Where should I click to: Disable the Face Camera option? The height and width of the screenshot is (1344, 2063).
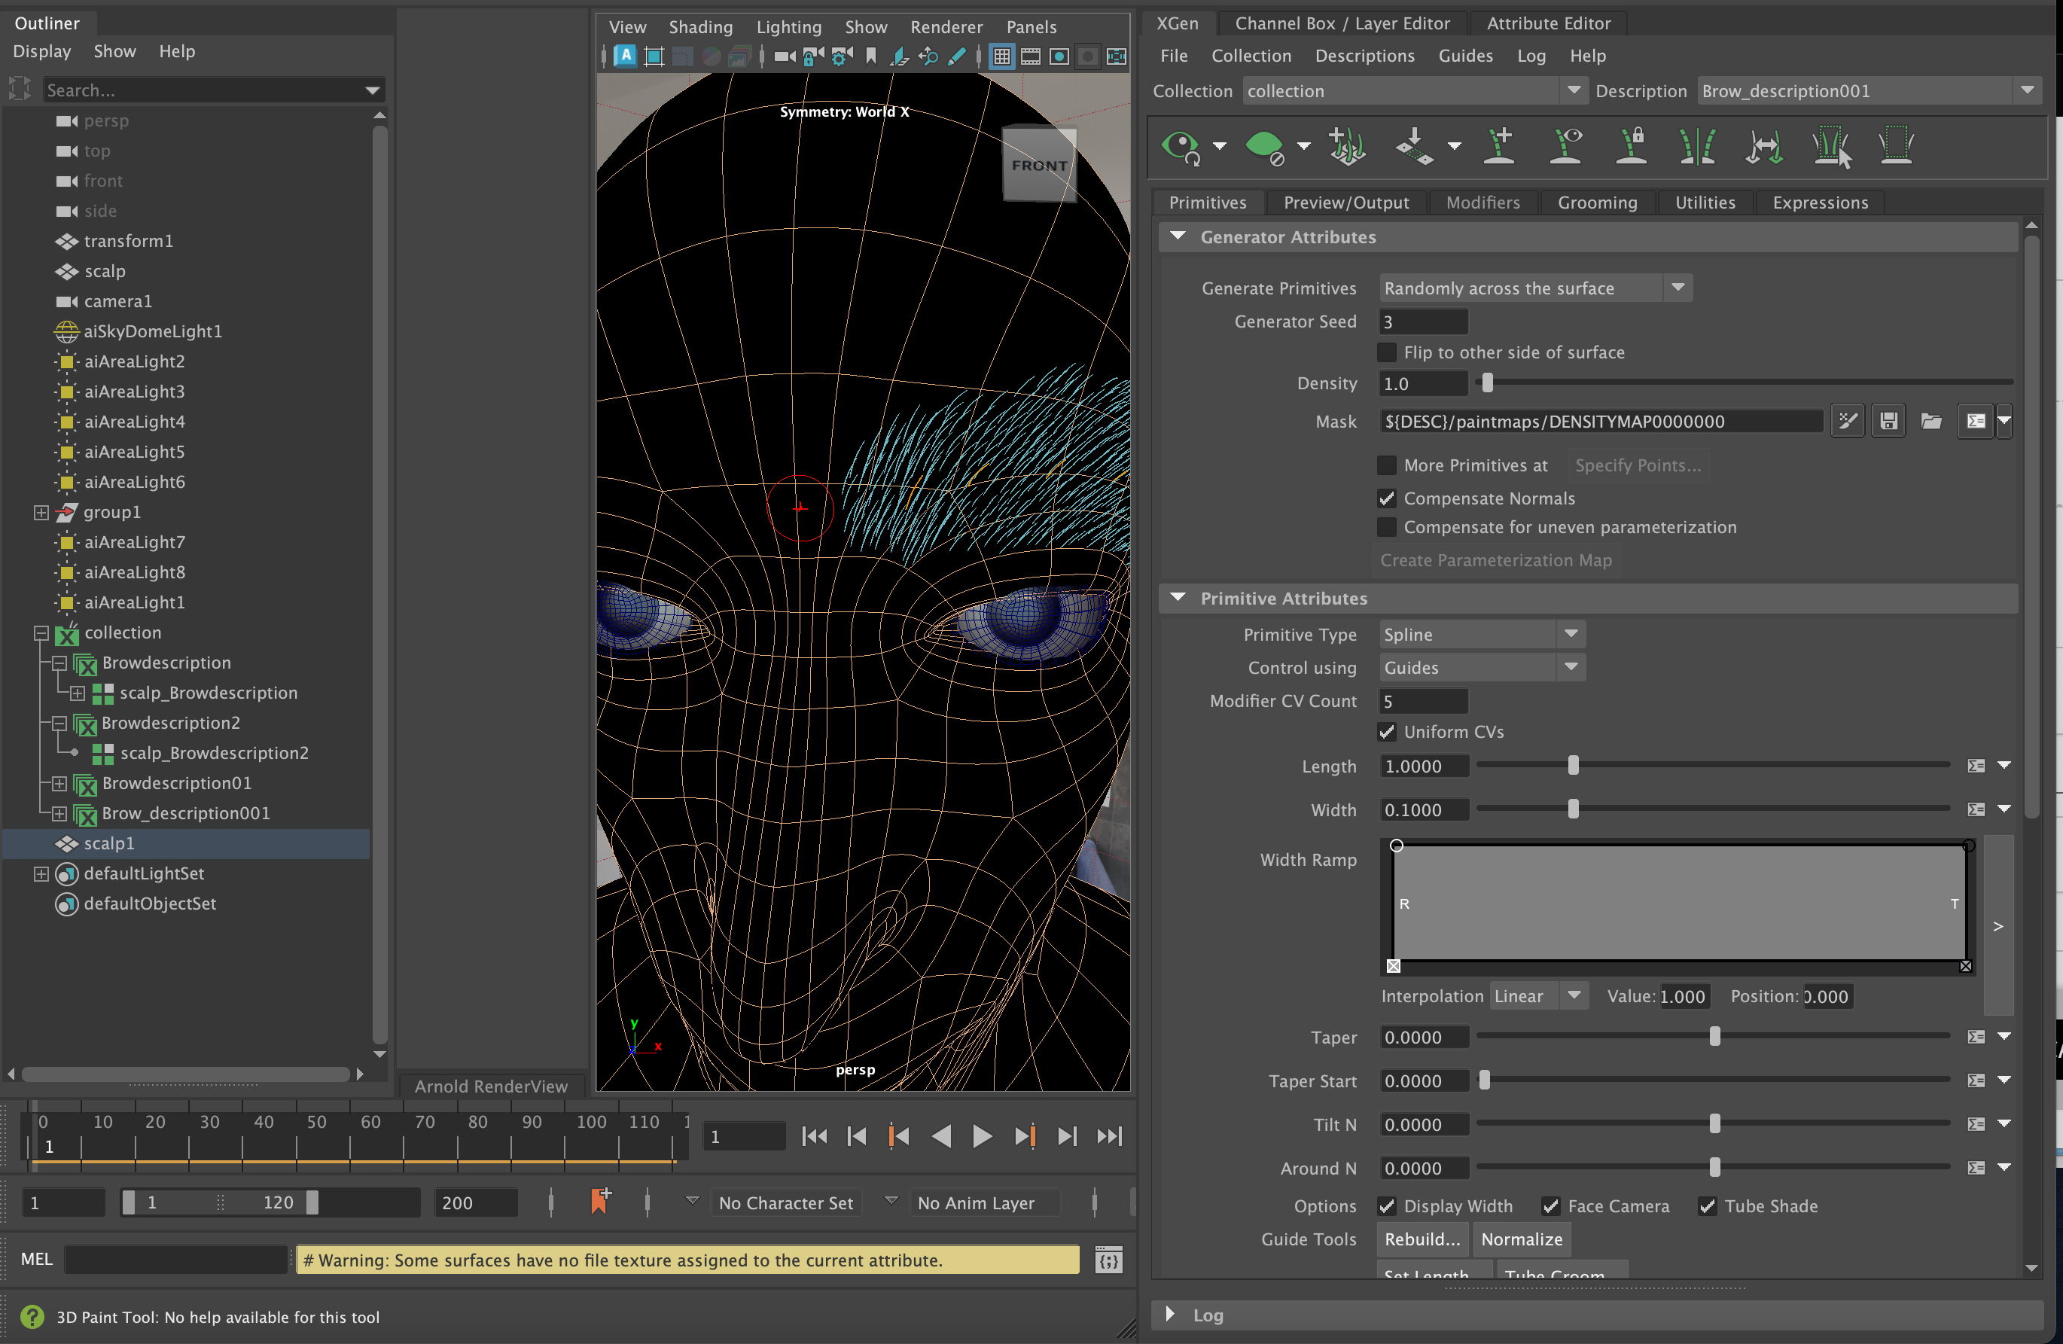point(1551,1205)
